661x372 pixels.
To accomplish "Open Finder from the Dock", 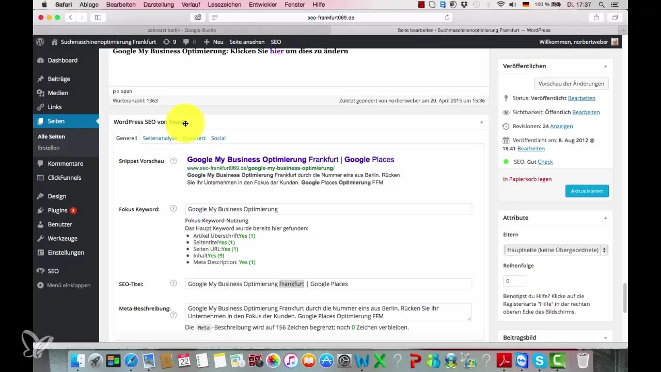I will click(77, 360).
